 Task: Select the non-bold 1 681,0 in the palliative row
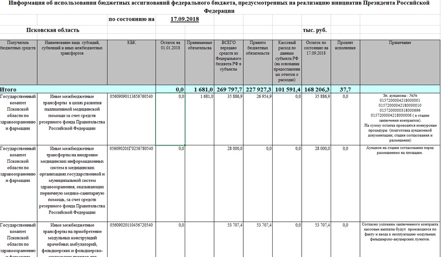click(x=199, y=119)
